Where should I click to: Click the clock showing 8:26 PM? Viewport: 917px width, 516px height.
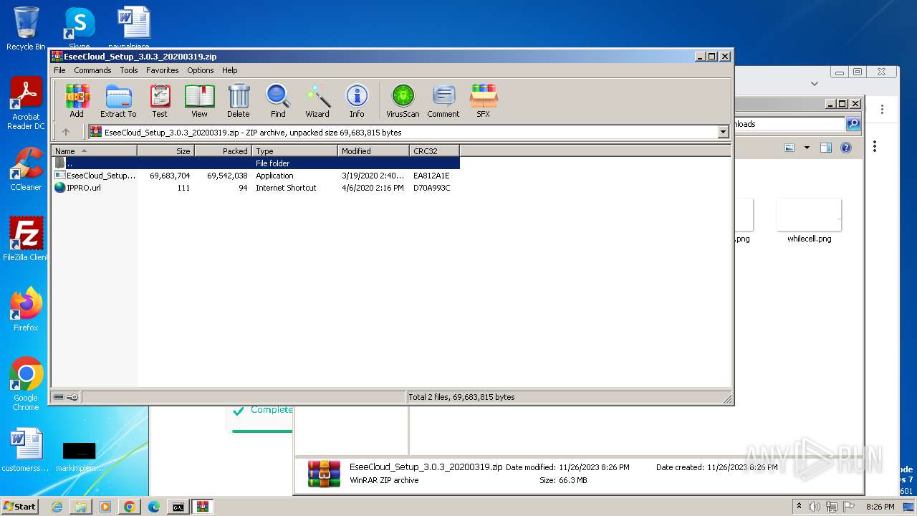coord(880,507)
